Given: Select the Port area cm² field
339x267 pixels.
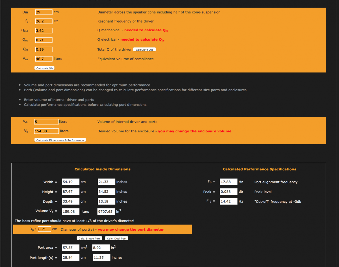Looking at the screenshot, I should (71, 248).
